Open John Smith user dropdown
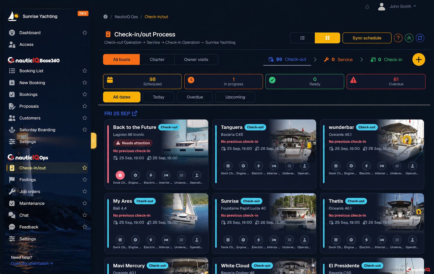The width and height of the screenshot is (434, 274). [397, 7]
